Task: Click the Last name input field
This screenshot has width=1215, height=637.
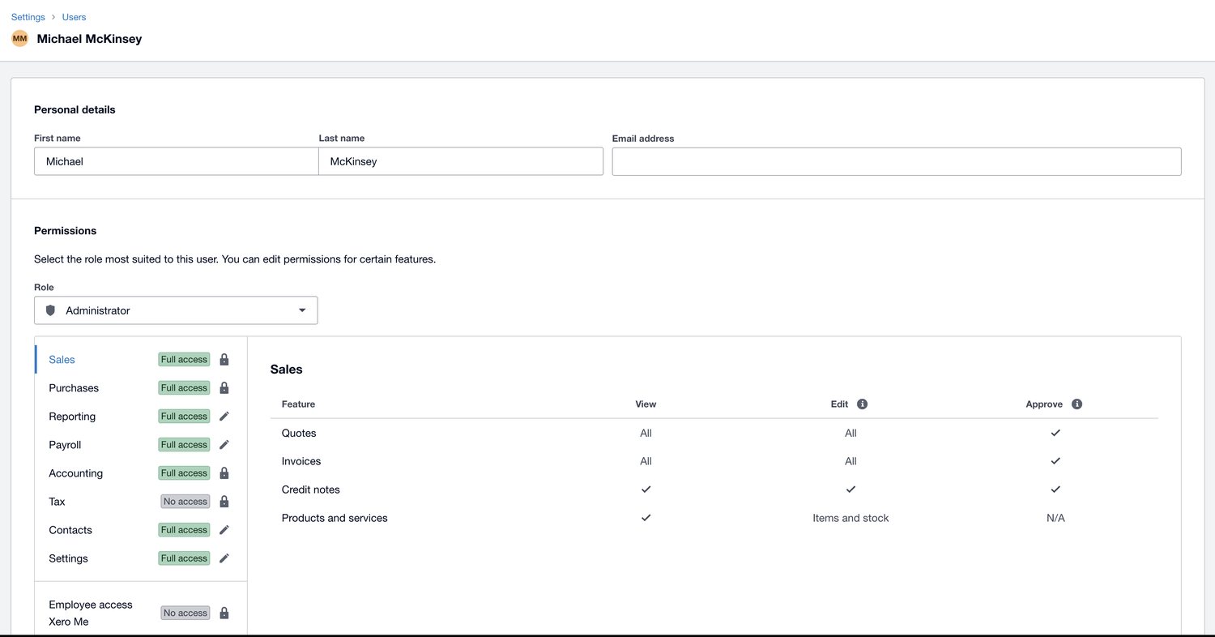Action: coord(461,161)
